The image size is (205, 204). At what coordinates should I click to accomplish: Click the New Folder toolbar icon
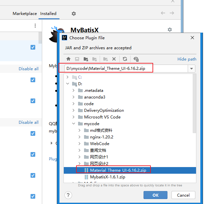[105, 59]
